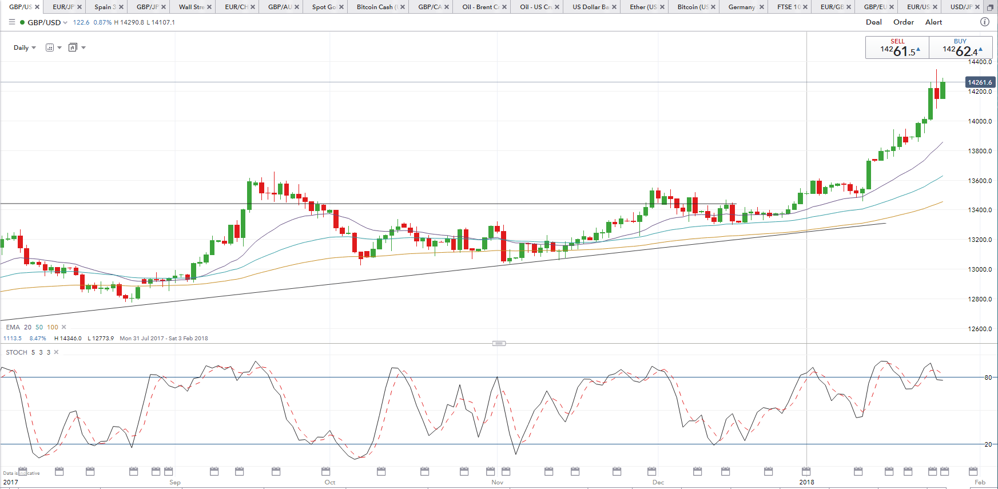Close the GBP/JP tab
998x489 pixels.
pos(164,7)
